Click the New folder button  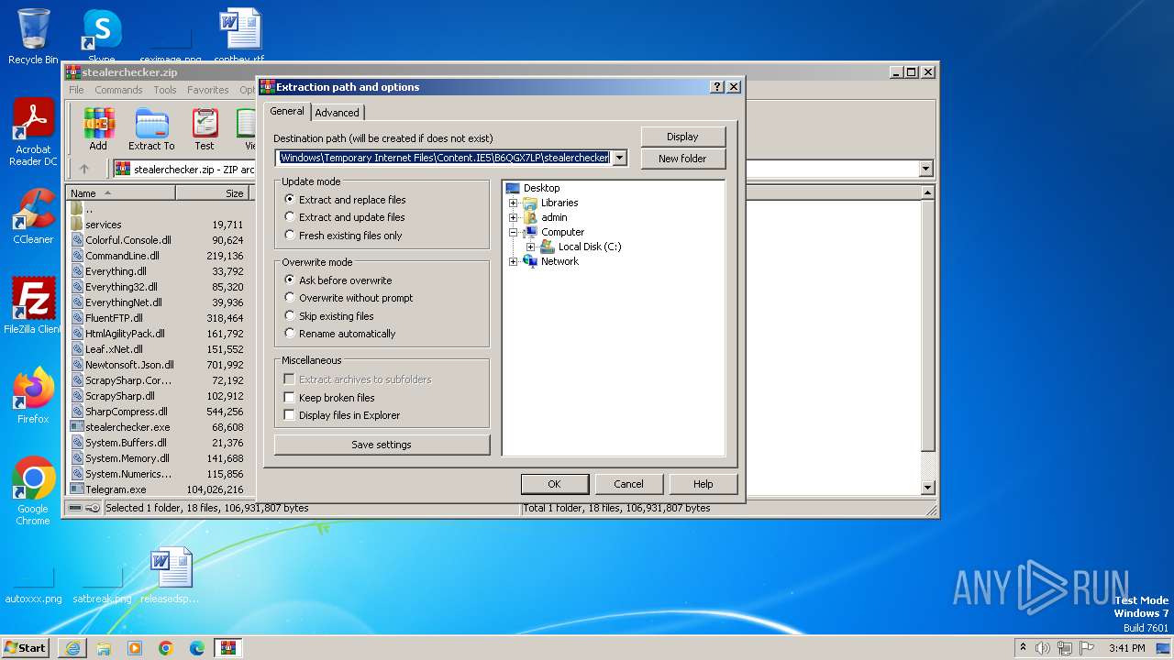point(682,159)
